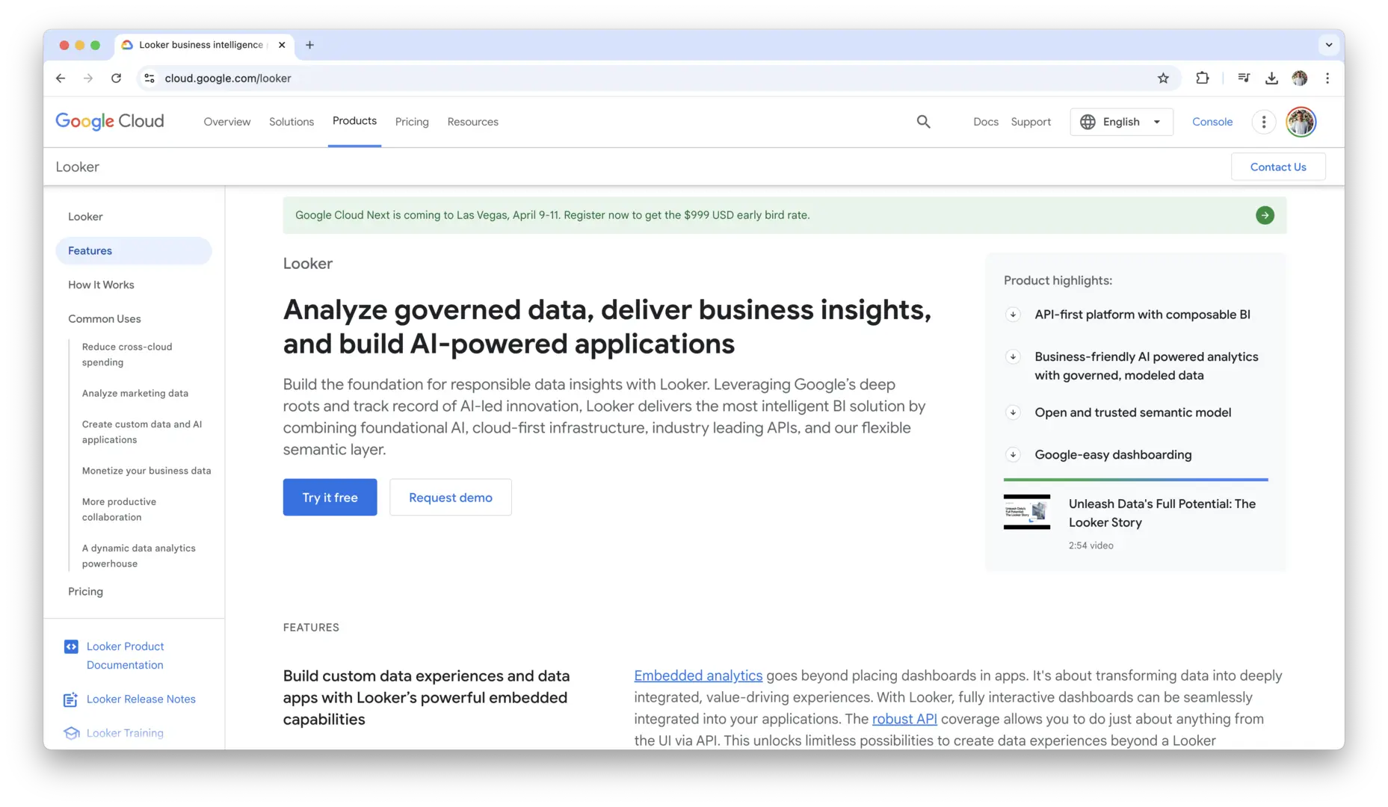This screenshot has width=1388, height=807.
Task: Open a new browser tab
Action: tap(309, 45)
